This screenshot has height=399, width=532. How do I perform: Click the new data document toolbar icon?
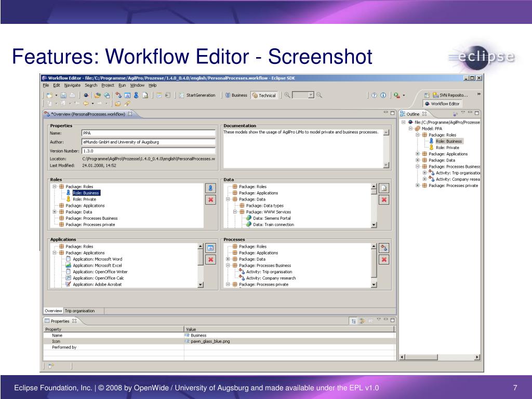point(145,96)
